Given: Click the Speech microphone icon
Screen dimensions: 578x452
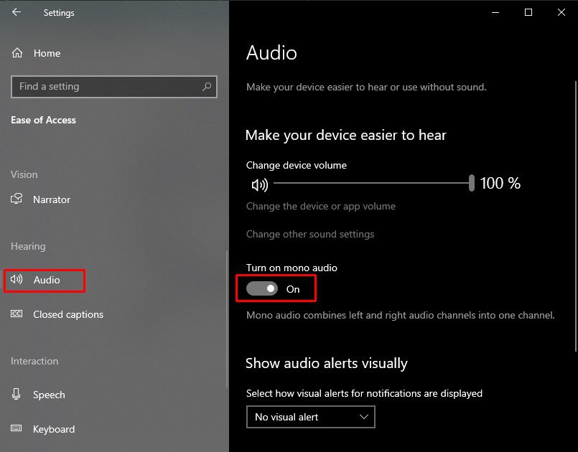Looking at the screenshot, I should [x=17, y=394].
